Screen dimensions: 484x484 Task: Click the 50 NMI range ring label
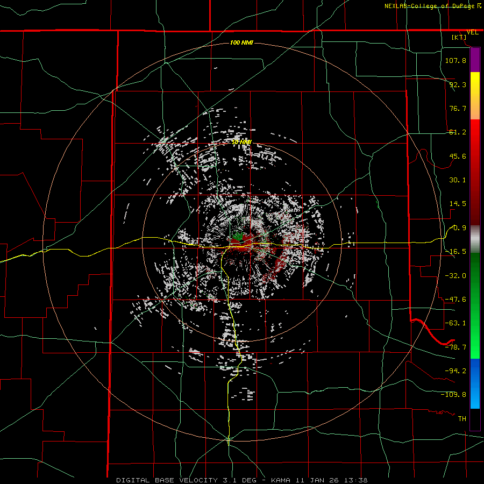(241, 142)
